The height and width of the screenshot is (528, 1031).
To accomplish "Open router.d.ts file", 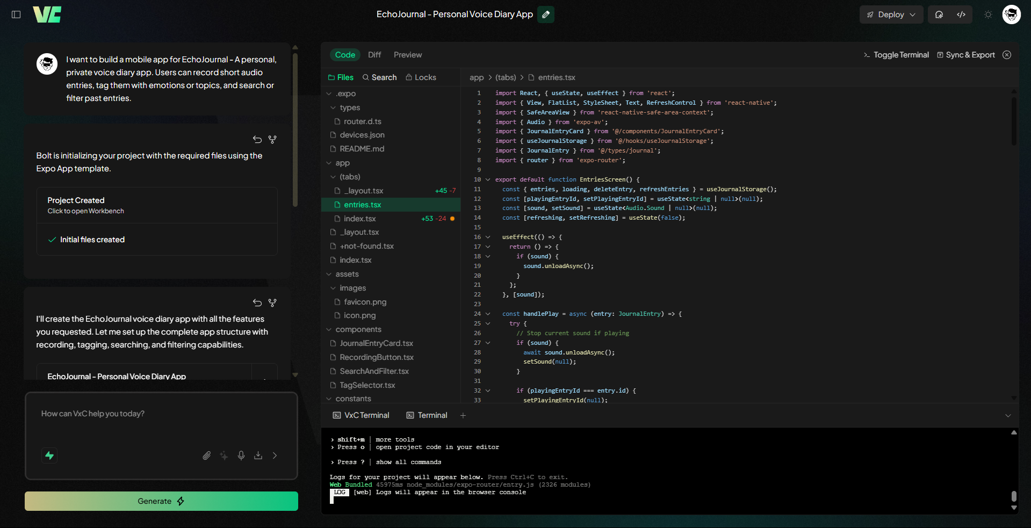I will 391,121.
